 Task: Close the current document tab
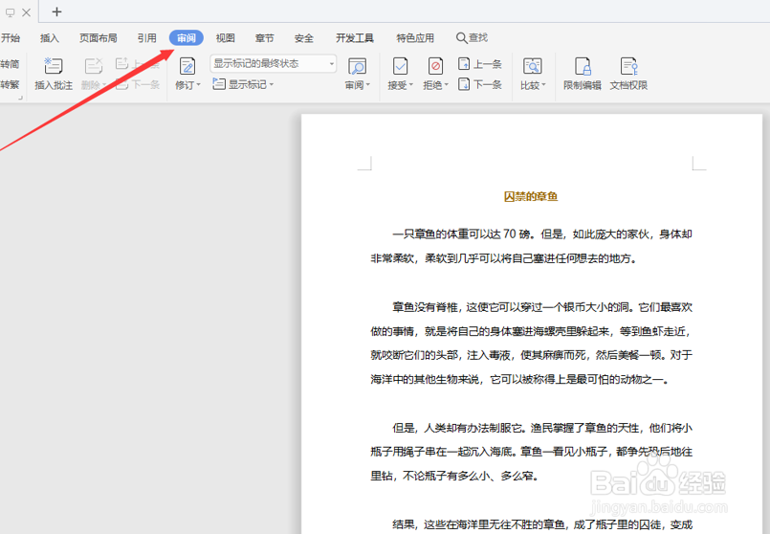click(x=27, y=12)
